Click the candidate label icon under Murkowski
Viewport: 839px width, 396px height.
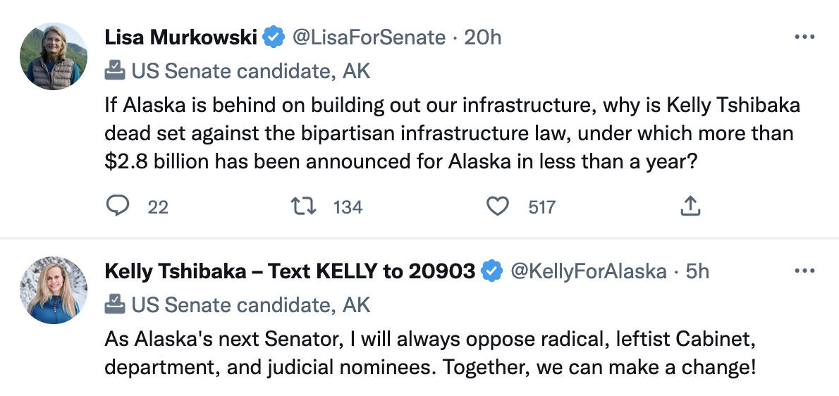click(114, 70)
